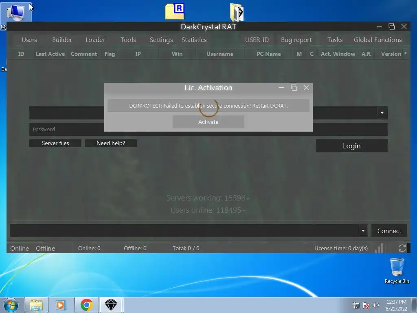Click the plus icon after Version column
The height and width of the screenshot is (313, 417).
[406, 53]
